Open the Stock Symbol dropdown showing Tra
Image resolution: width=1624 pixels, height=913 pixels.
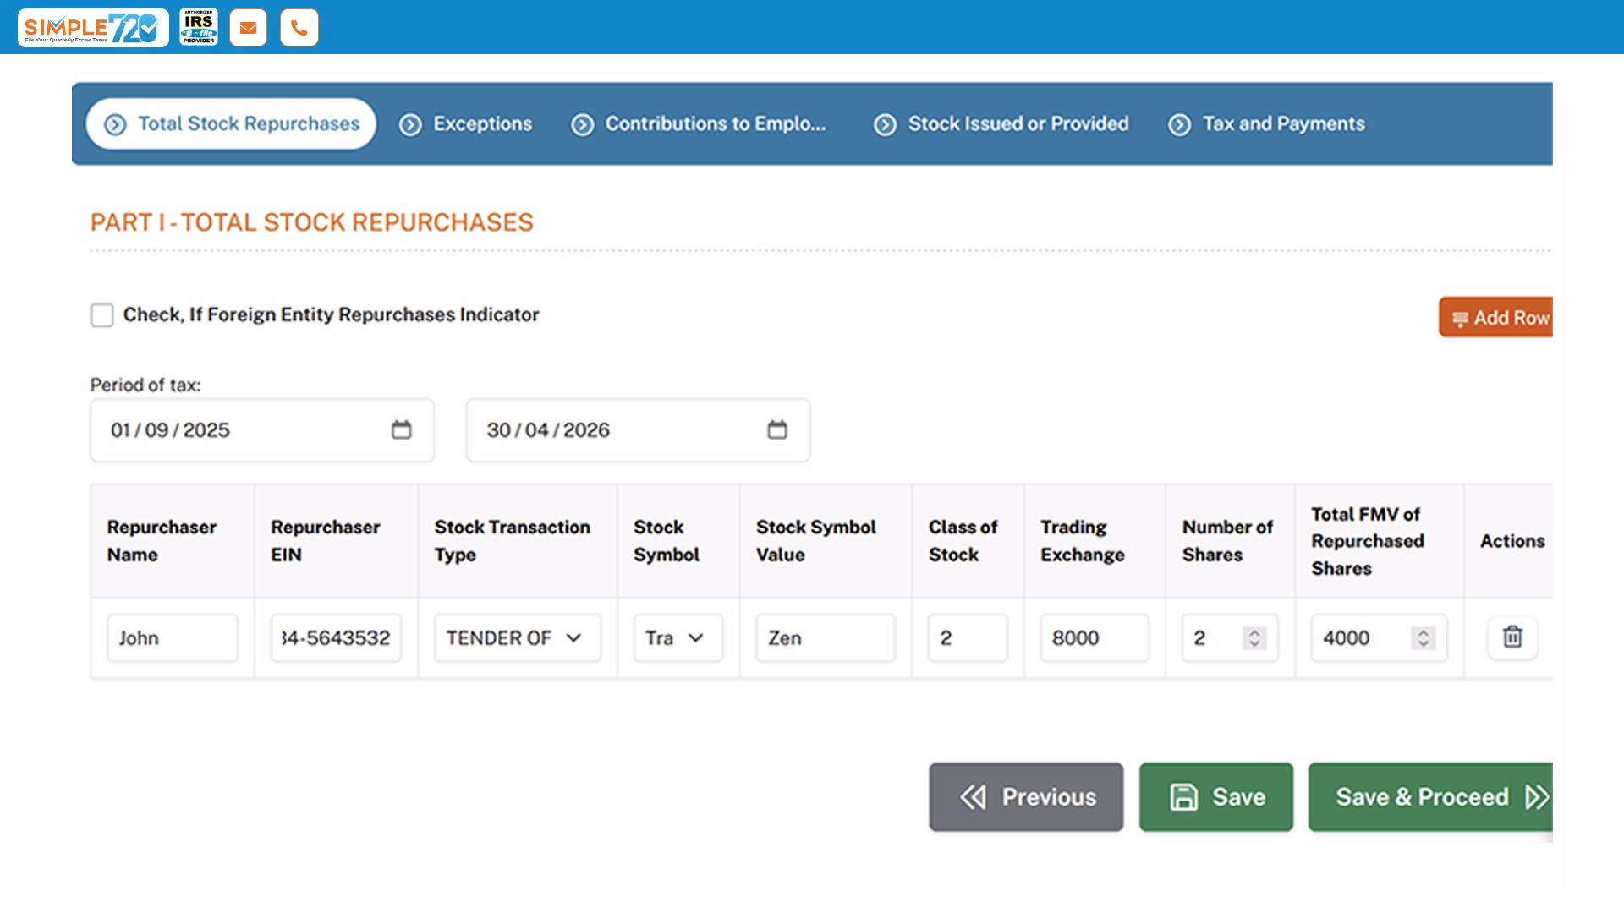point(678,638)
